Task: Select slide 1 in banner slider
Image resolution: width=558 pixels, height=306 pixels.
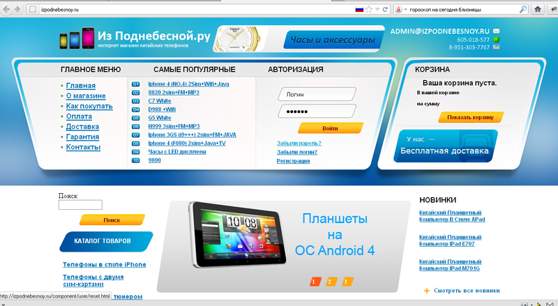Action: tap(315, 282)
